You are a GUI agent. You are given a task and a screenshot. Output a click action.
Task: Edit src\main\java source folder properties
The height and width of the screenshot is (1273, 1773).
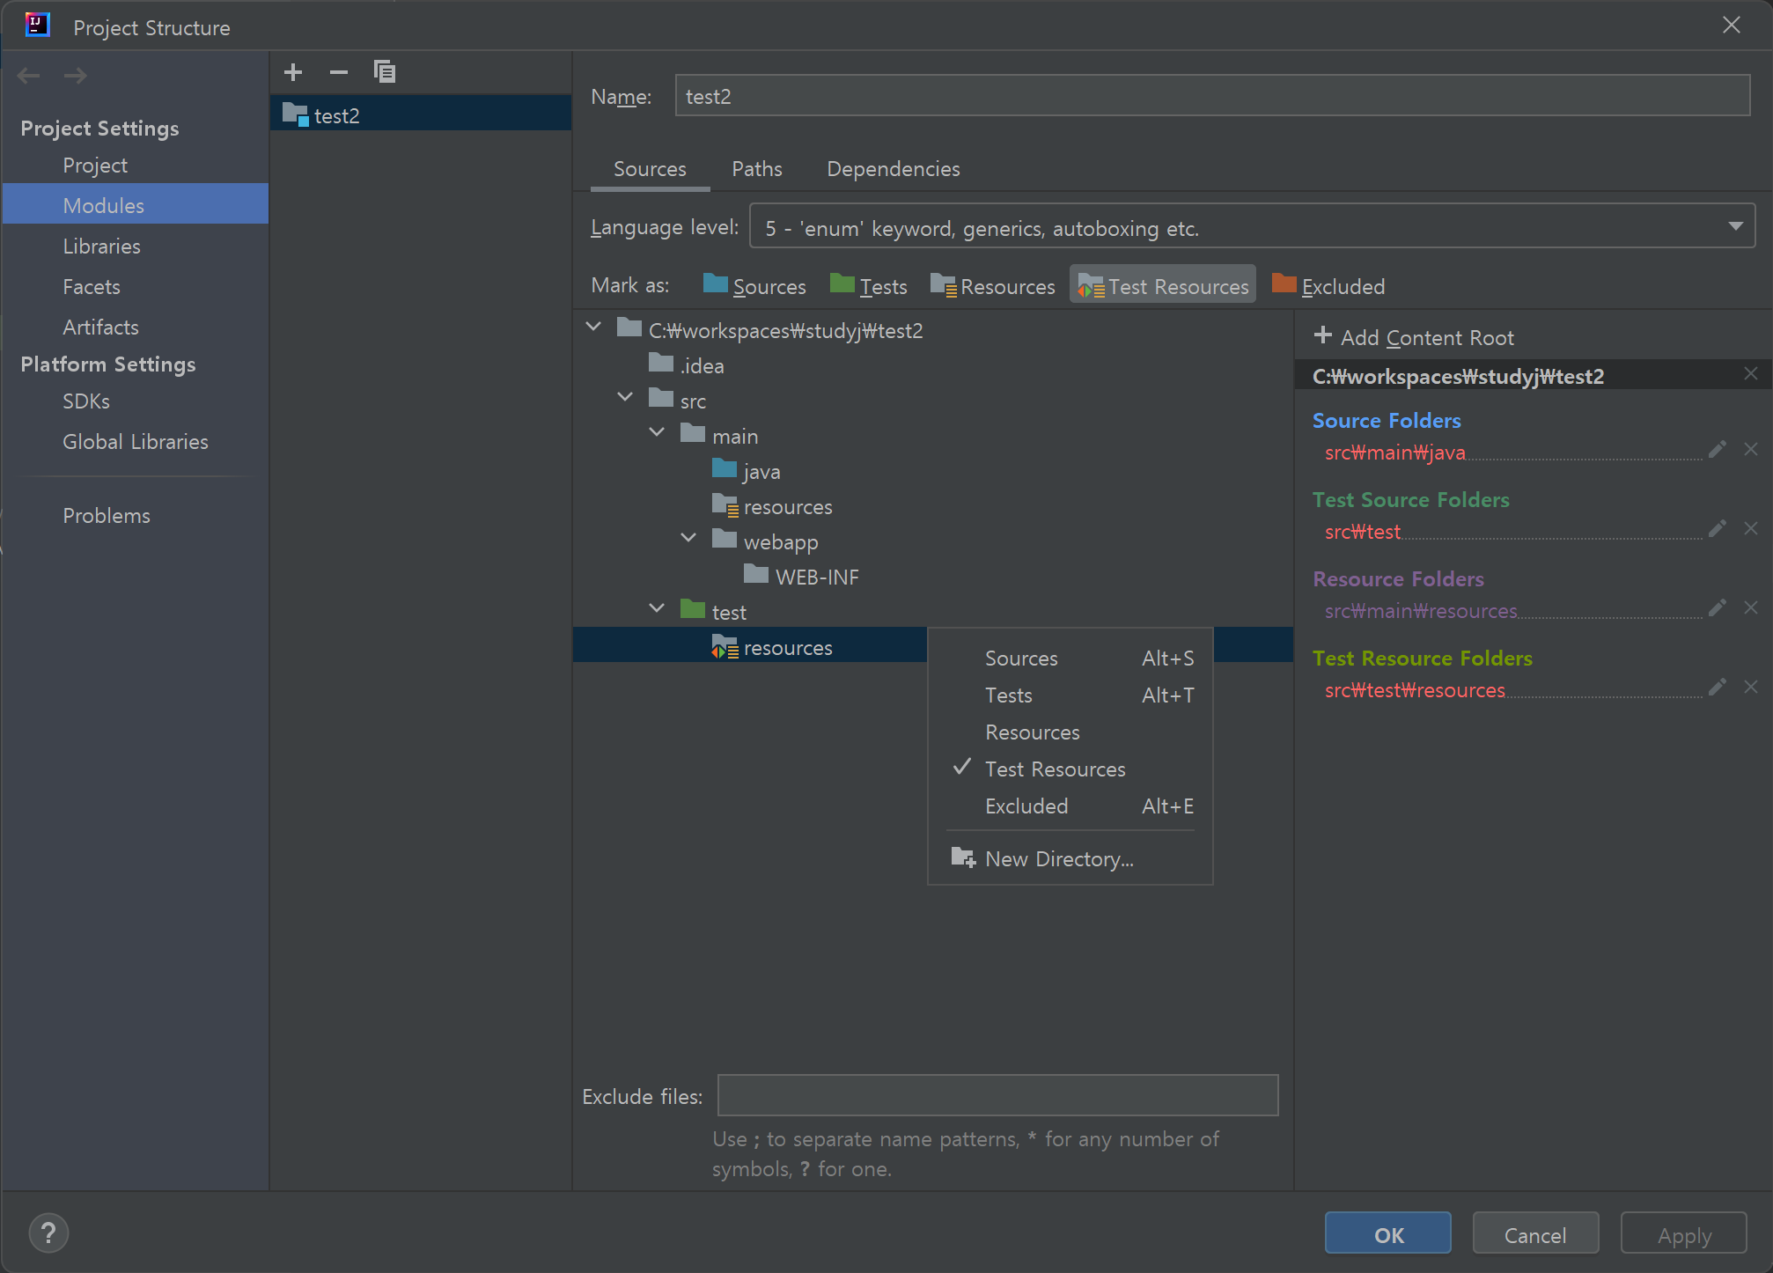coord(1717,450)
